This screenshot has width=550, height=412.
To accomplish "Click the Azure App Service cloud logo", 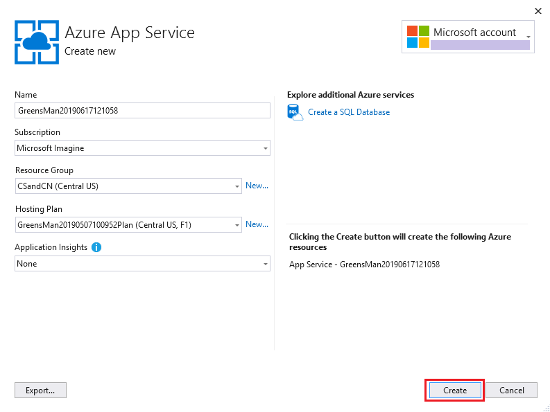I will click(x=37, y=42).
